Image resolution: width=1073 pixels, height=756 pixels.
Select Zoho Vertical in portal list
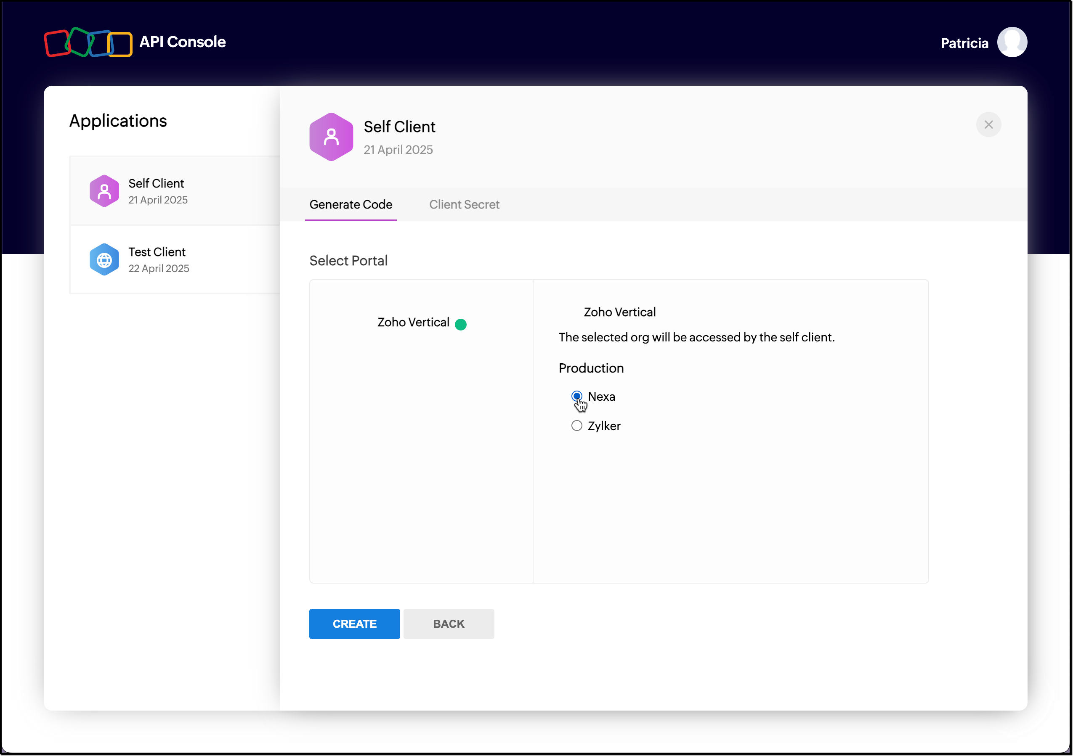413,322
